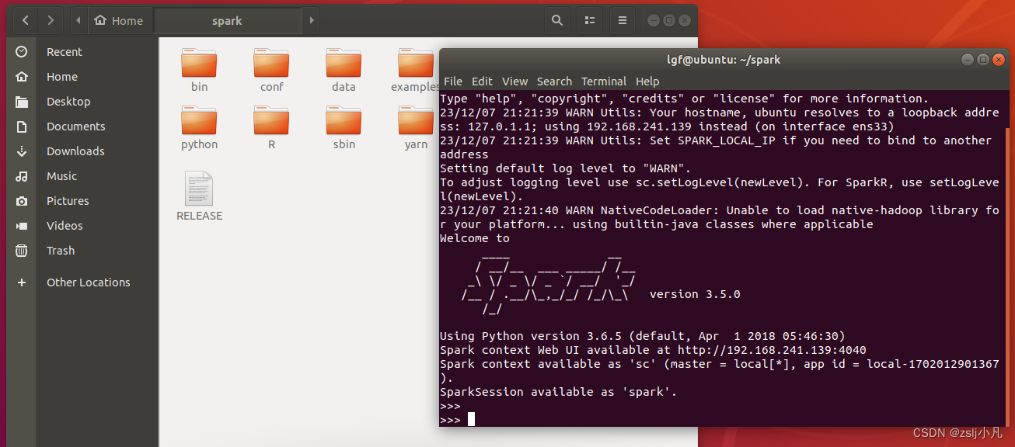
Task: Minimize the terminal window
Action: point(968,60)
